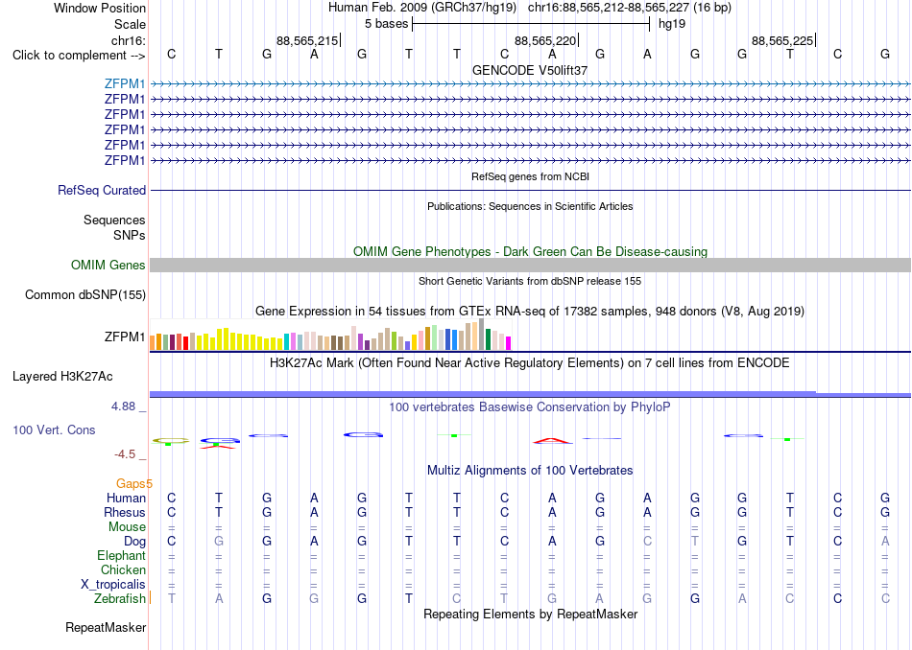912x650 pixels.
Task: Click the RepeatMasker track label
Action: click(x=106, y=627)
